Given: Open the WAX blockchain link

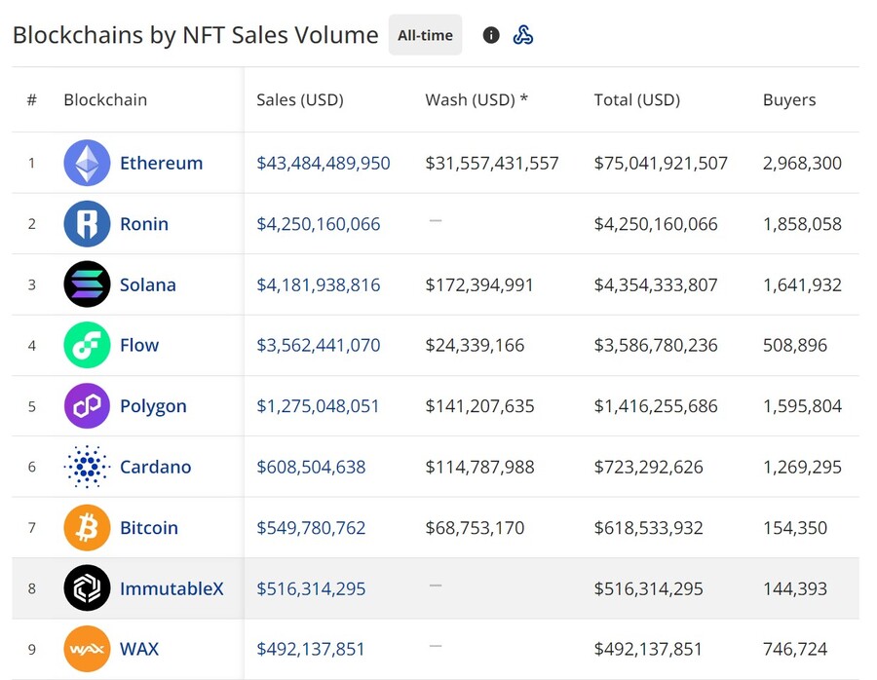Looking at the screenshot, I should [x=139, y=649].
